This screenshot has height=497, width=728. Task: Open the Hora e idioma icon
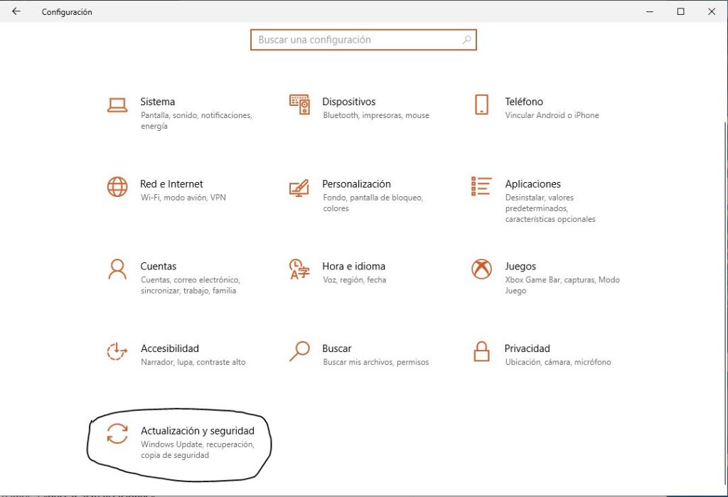[x=299, y=269]
